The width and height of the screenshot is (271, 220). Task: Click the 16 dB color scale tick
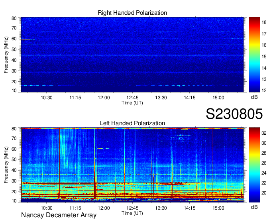[x=264, y=45]
